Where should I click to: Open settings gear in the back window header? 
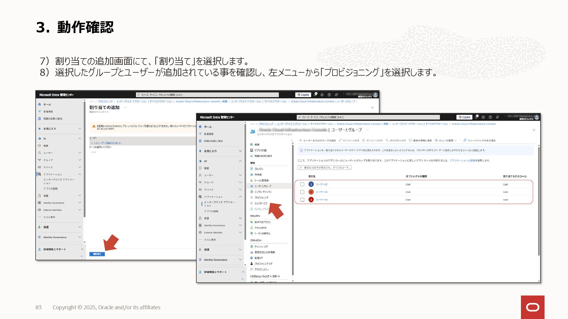click(x=322, y=95)
